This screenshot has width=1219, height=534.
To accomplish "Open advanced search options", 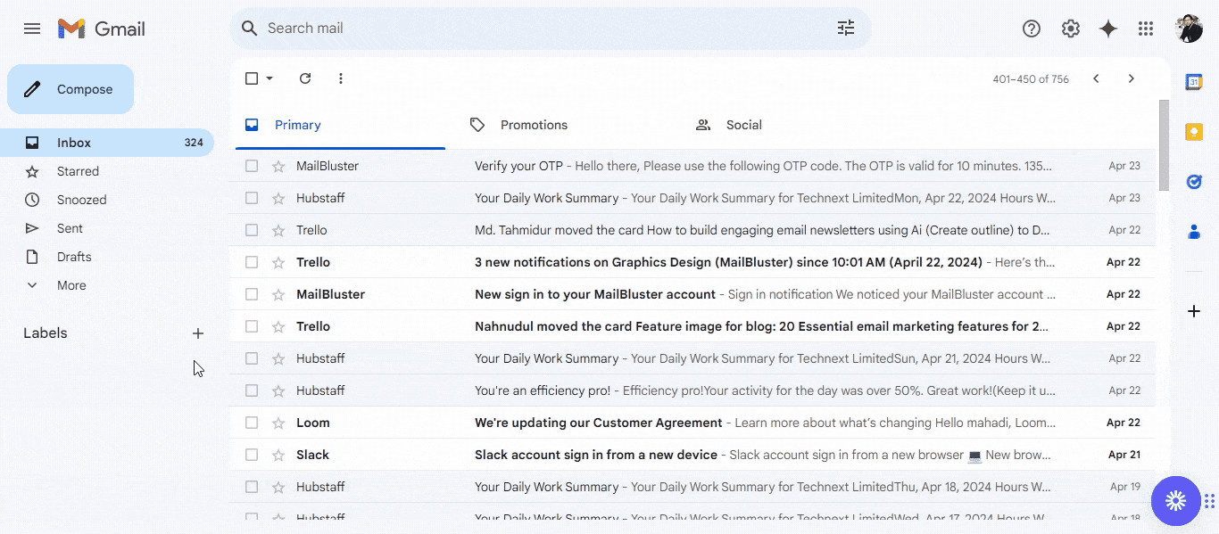I will coord(845,28).
